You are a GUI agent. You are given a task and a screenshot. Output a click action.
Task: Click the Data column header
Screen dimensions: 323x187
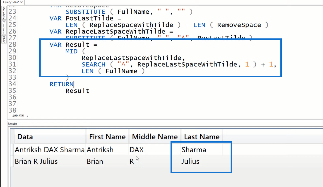[50, 137]
